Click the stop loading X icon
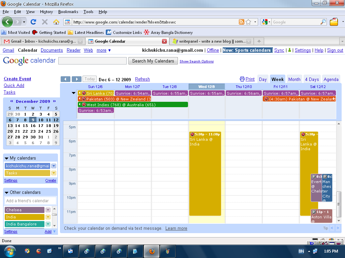This screenshot has height=258, width=345. (x=45, y=22)
